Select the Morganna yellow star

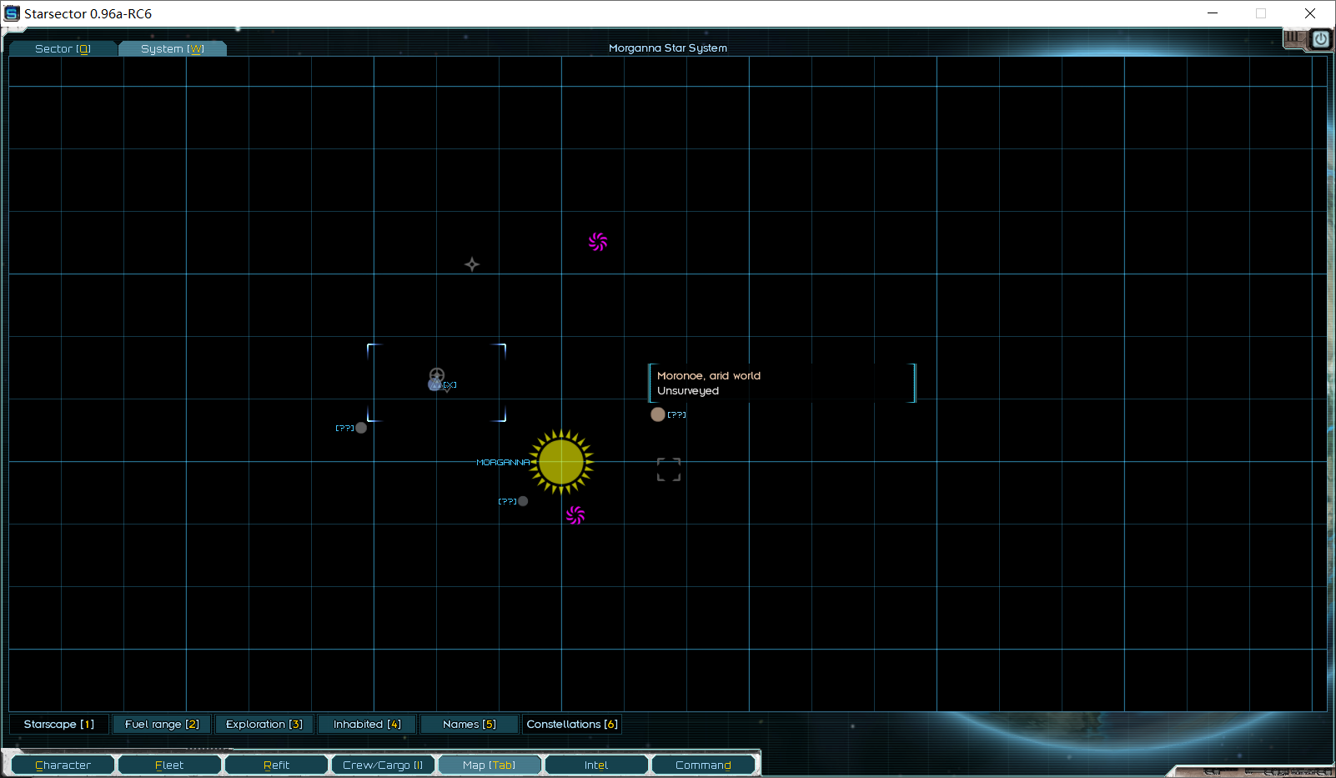coord(561,462)
